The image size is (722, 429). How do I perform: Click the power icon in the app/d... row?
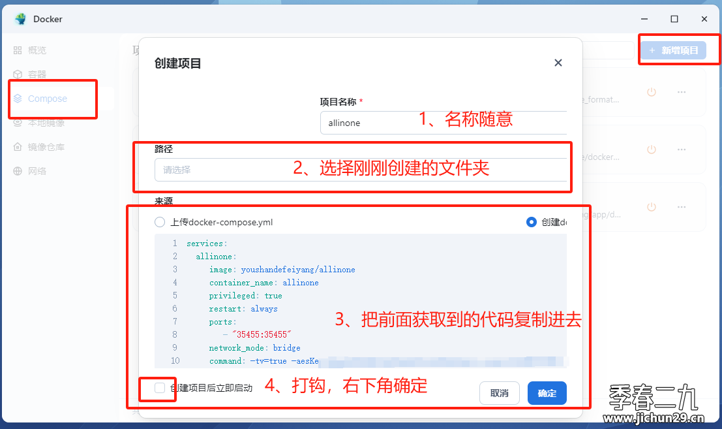652,208
